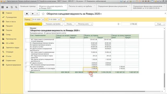Close the report form with the X
The width and height of the screenshot is (167, 94).
[x=165, y=13]
